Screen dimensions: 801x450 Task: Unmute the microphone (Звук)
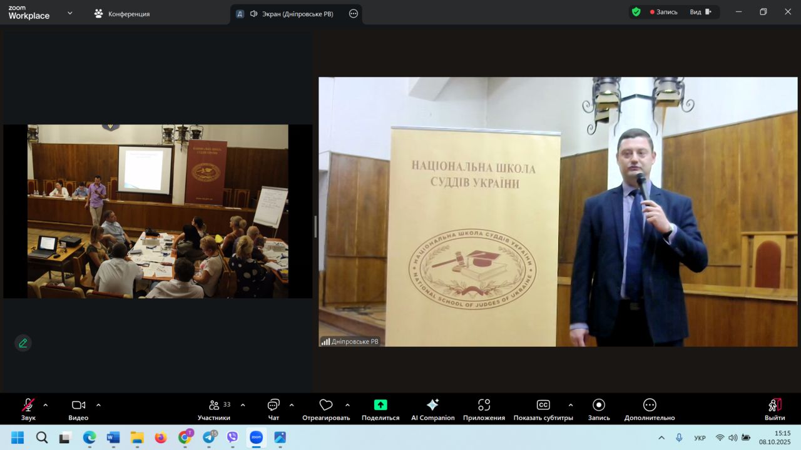click(28, 409)
